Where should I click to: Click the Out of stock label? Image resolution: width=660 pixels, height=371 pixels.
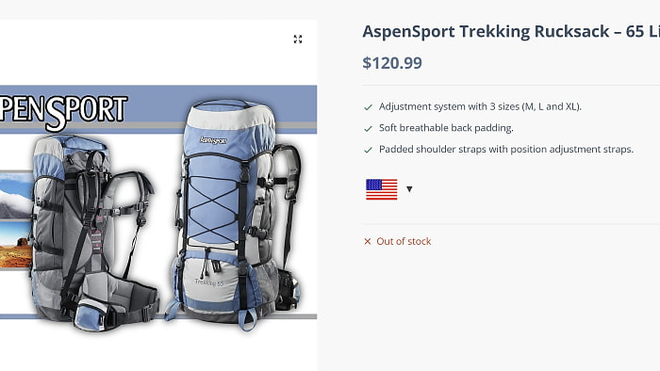click(404, 241)
